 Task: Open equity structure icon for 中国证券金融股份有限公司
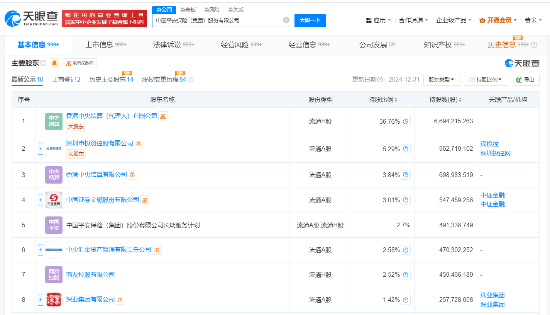point(145,200)
